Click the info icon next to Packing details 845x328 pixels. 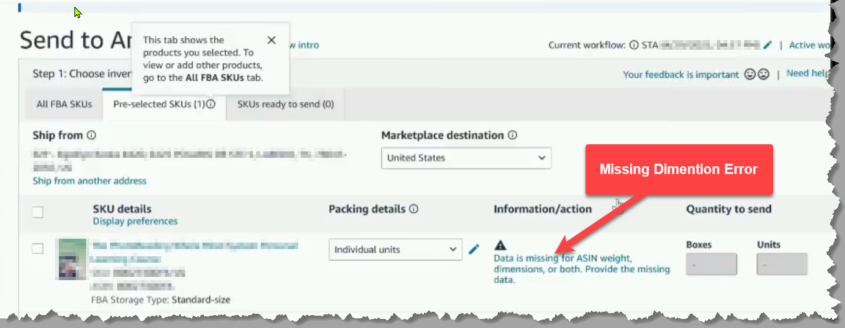414,210
